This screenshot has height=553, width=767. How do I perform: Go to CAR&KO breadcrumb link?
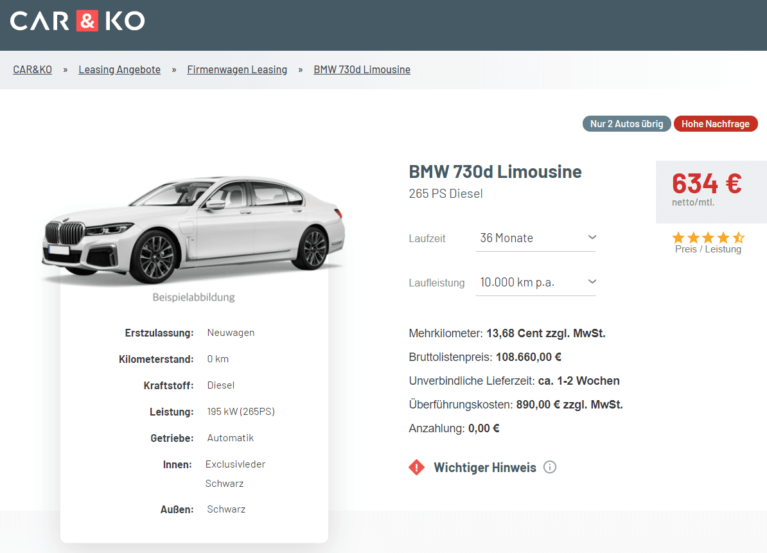pyautogui.click(x=32, y=70)
